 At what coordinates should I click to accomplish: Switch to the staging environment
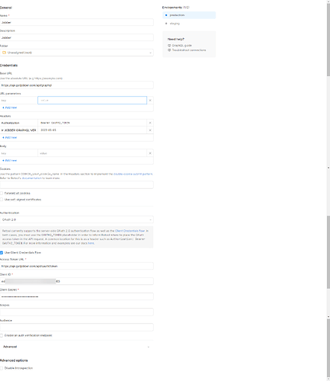click(x=189, y=24)
